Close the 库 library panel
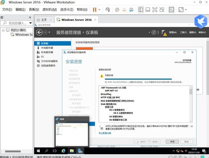209x158 pixels. (30, 18)
